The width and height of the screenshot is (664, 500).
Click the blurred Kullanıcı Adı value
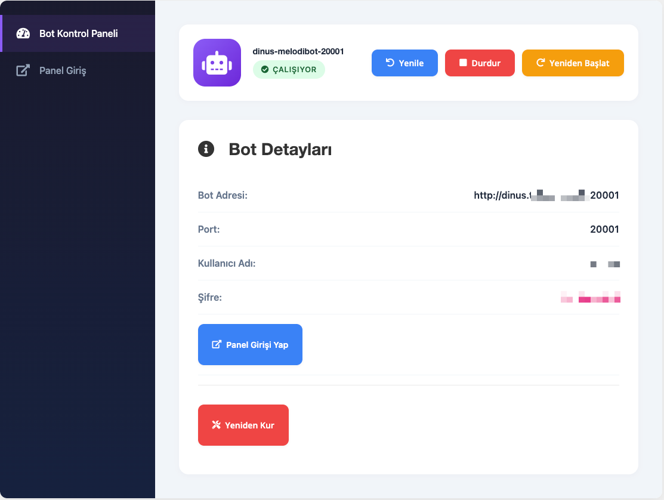[x=605, y=264]
